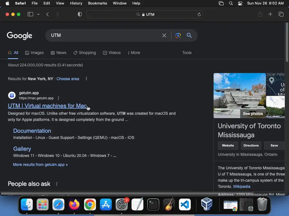Switch to the Shopping tab
Viewport: 289px width, 216px height.
(85, 53)
